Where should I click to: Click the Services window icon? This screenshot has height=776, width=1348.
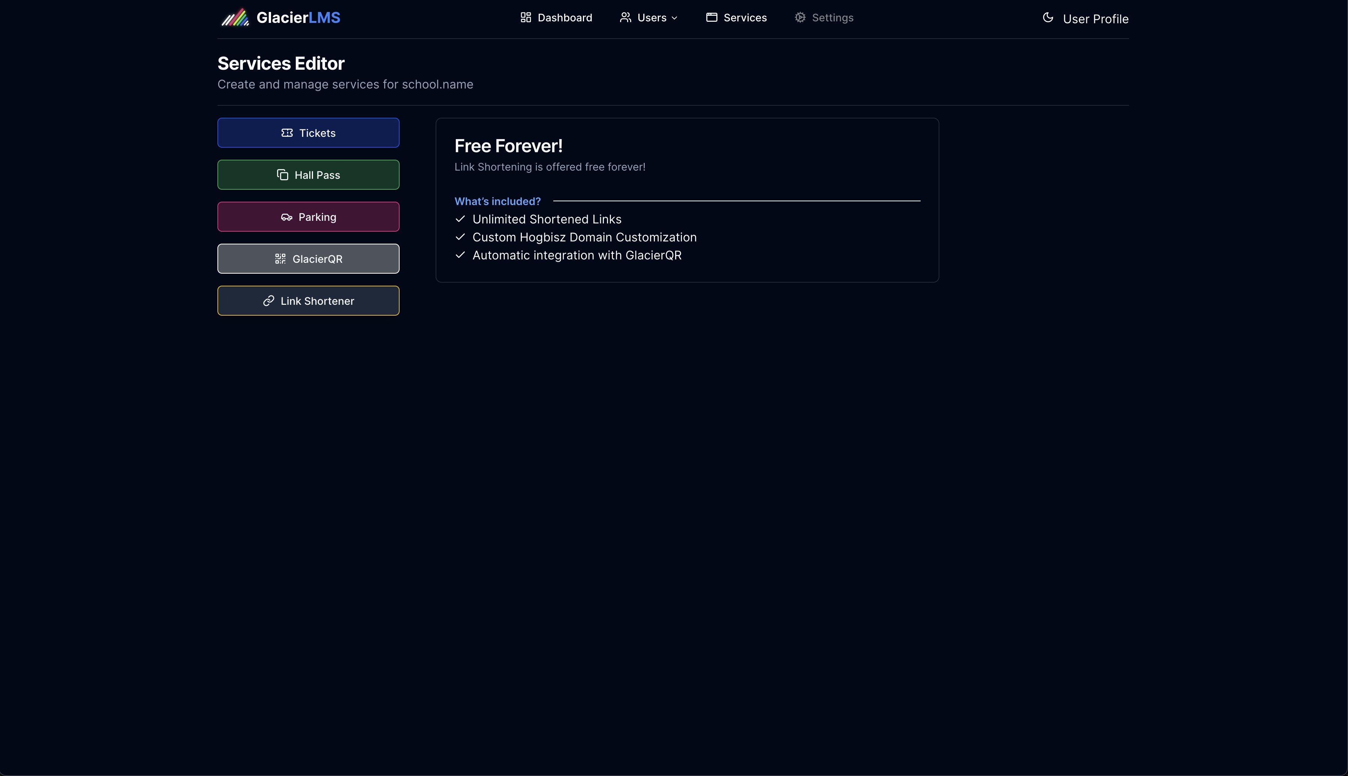click(x=711, y=18)
